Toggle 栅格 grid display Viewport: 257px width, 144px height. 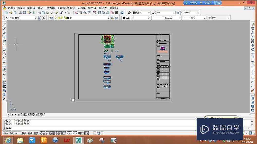click(30, 133)
